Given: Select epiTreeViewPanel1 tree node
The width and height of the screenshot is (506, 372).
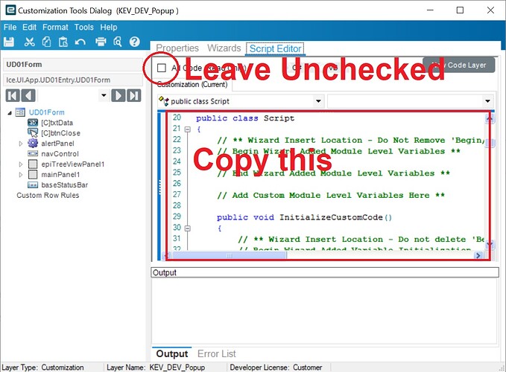Looking at the screenshot, I should (73, 164).
